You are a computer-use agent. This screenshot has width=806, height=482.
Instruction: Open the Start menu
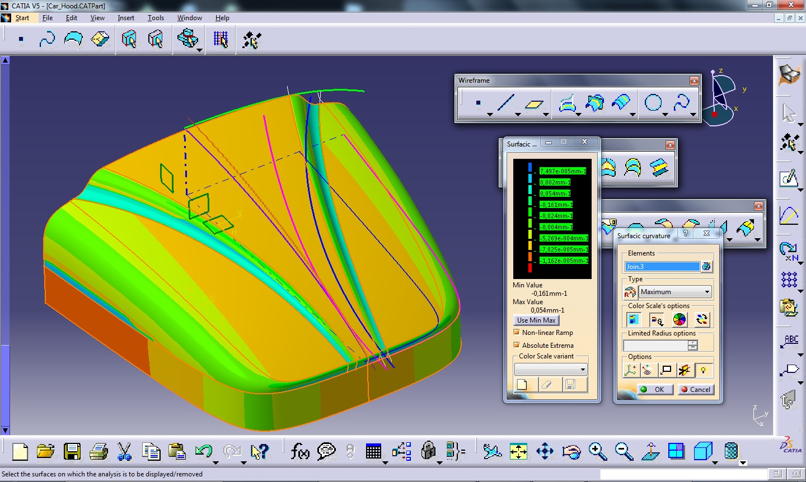pos(22,18)
